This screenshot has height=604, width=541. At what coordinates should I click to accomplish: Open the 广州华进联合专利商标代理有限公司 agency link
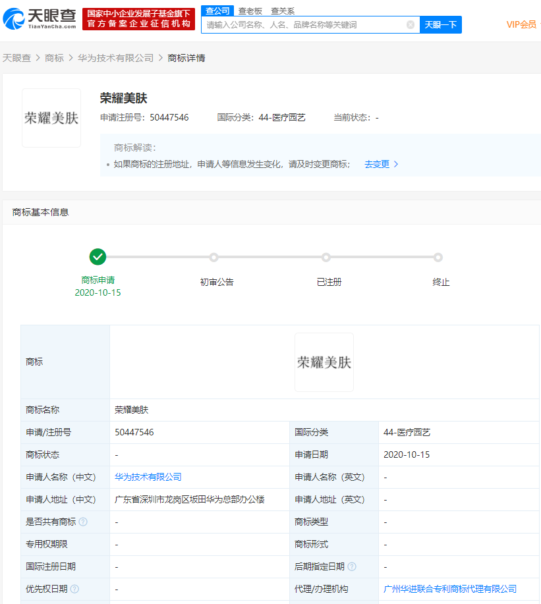[x=450, y=588]
